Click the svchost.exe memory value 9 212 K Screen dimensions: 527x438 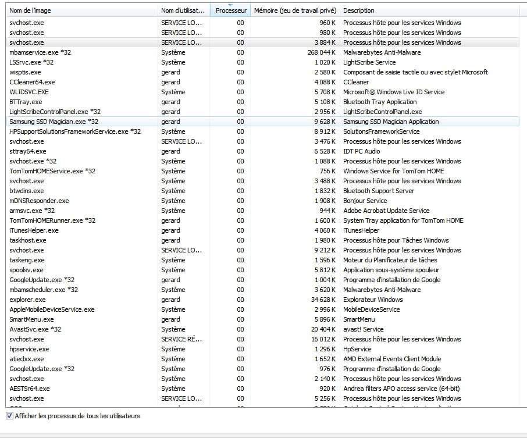325,250
